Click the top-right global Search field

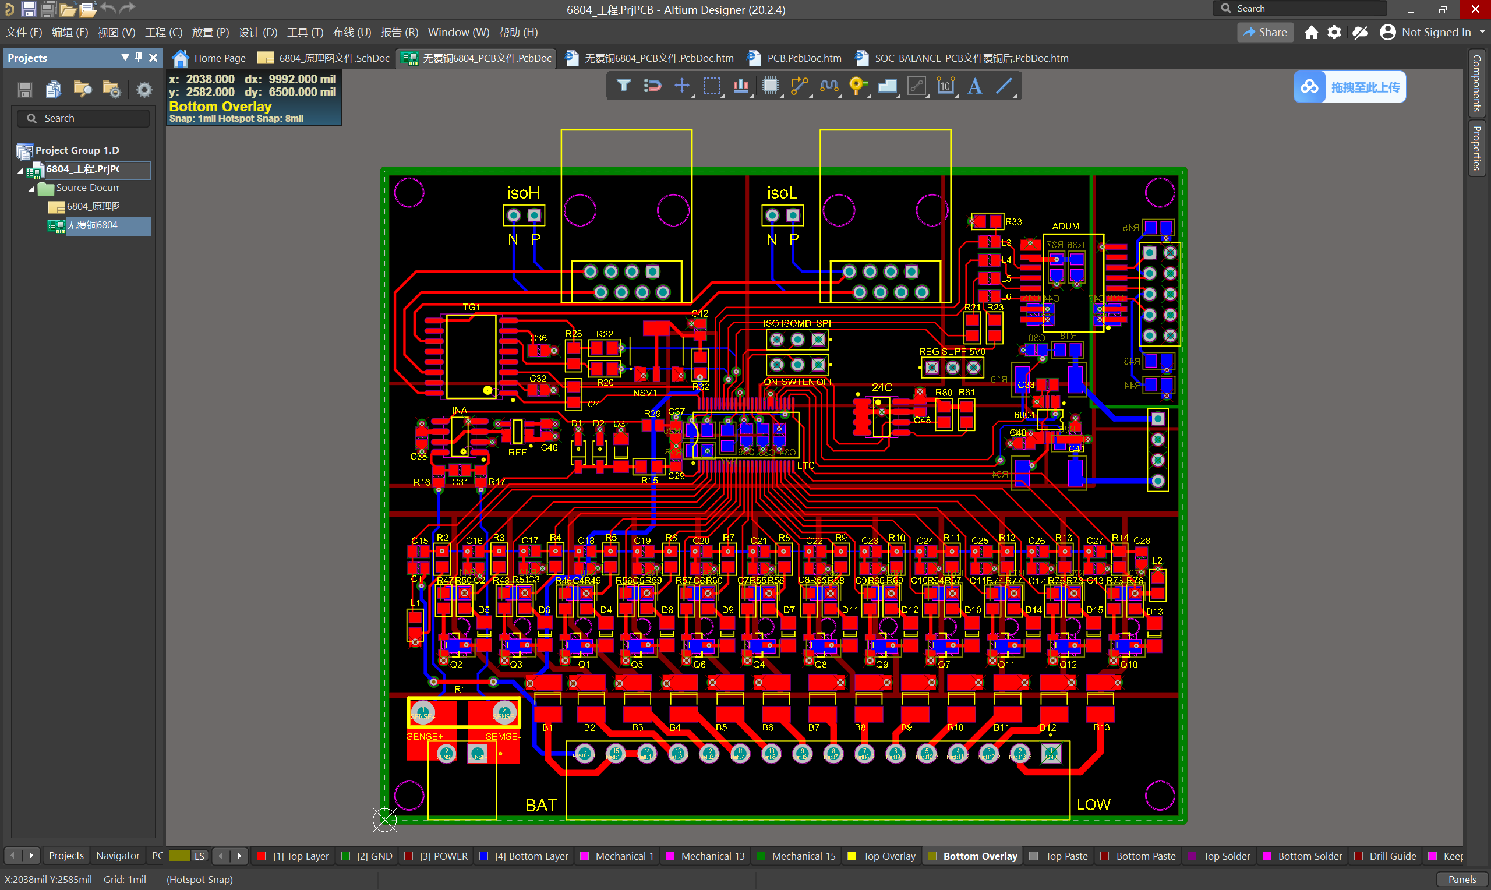coord(1299,8)
